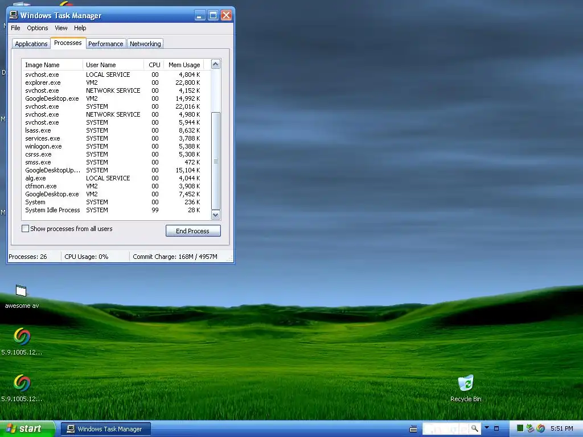Screen dimensions: 583x437
Task: Open the Options menu
Action: pos(37,28)
